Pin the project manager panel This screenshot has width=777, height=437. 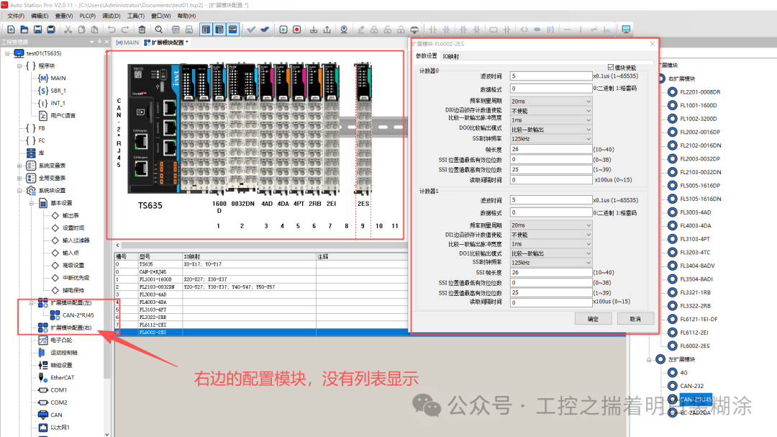pyautogui.click(x=99, y=42)
